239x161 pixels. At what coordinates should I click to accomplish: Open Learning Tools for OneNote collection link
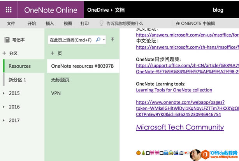[174, 90]
